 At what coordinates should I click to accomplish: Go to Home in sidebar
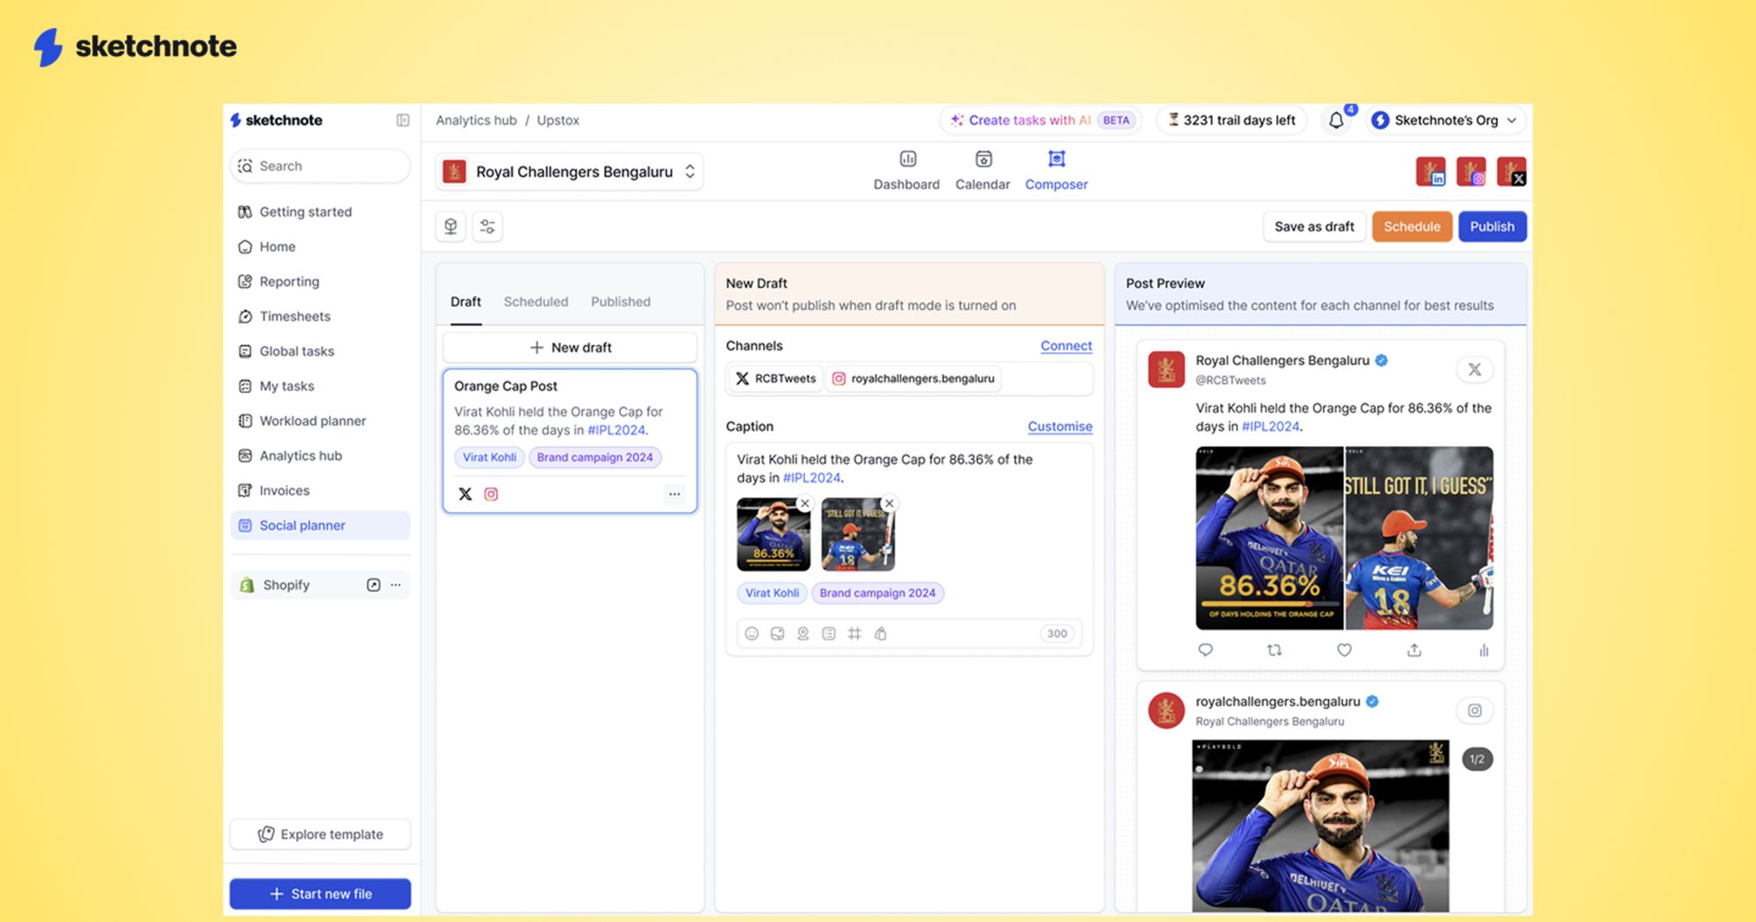click(x=320, y=247)
